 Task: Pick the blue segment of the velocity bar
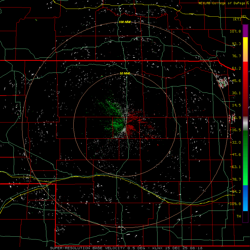pos(245,198)
